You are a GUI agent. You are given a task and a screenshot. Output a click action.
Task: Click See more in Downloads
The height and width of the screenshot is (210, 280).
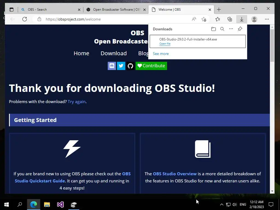pos(161,54)
